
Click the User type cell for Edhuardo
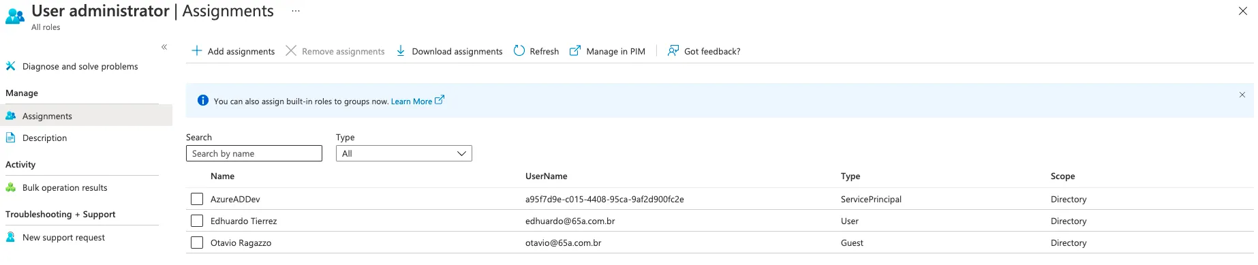[x=850, y=221]
